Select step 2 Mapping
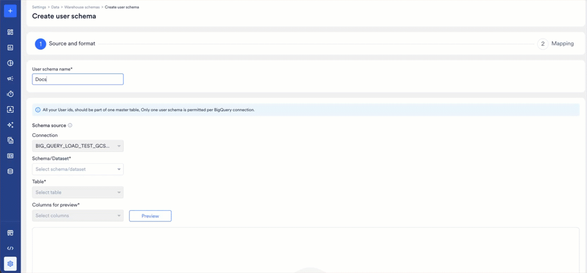The image size is (587, 273). point(555,44)
